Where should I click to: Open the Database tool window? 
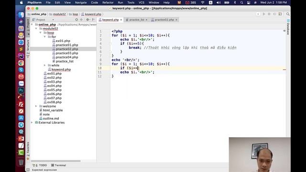[x=288, y=27]
